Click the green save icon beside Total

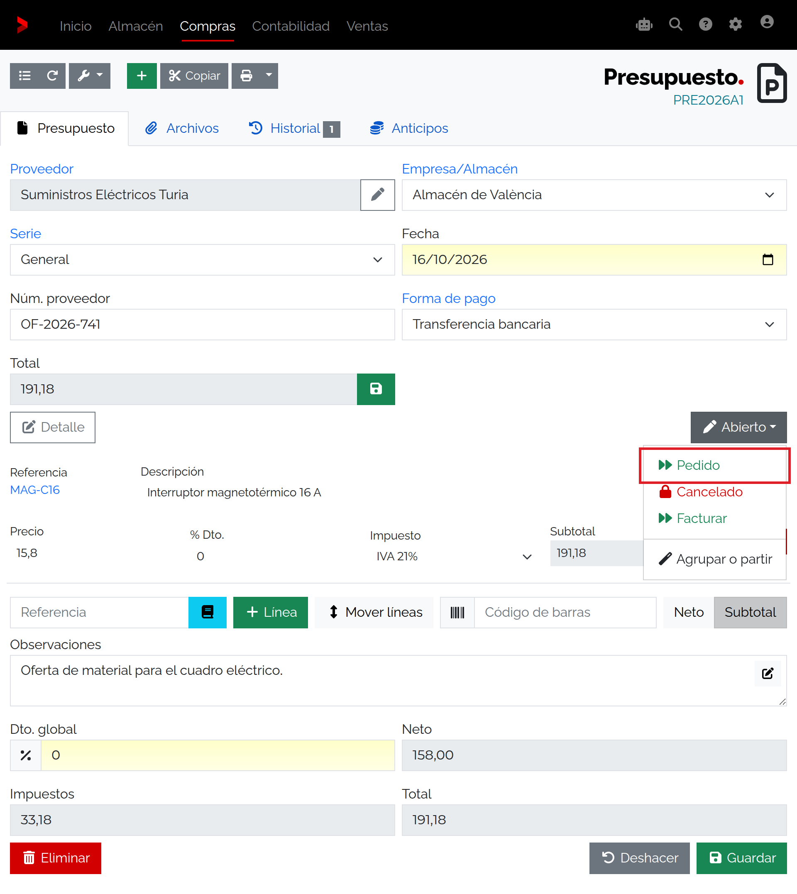click(376, 389)
